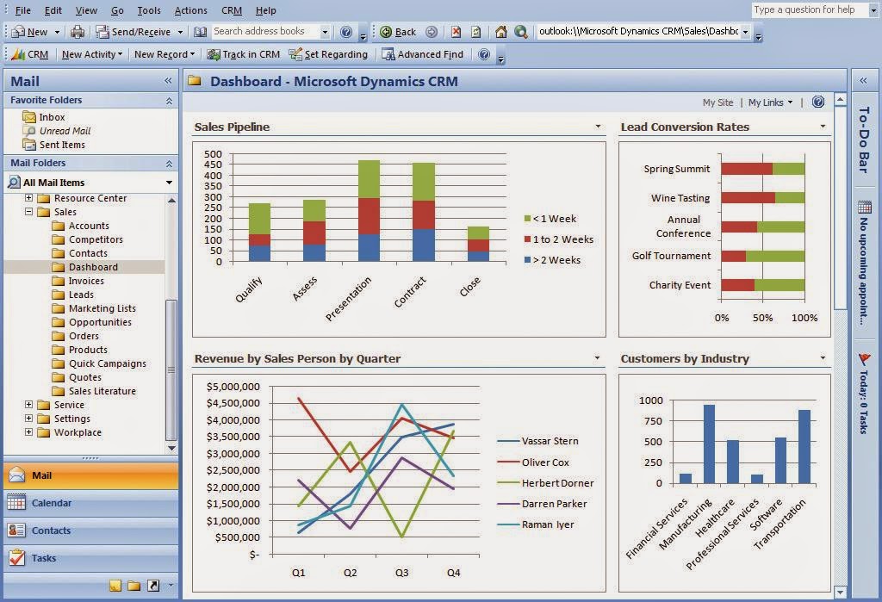Open All Mail Items dropdown
Viewport: 882px width, 602px height.
pyautogui.click(x=169, y=183)
